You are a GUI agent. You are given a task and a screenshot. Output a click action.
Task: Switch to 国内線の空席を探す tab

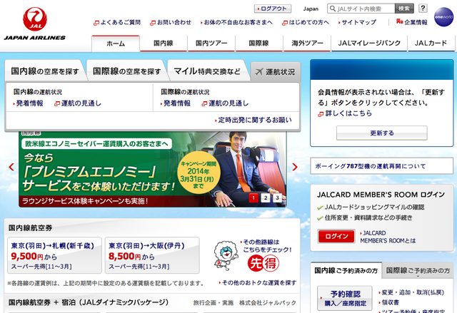(x=45, y=71)
